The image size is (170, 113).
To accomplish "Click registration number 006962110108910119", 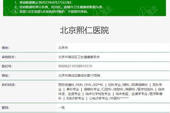I will pyautogui.click(x=75, y=66).
